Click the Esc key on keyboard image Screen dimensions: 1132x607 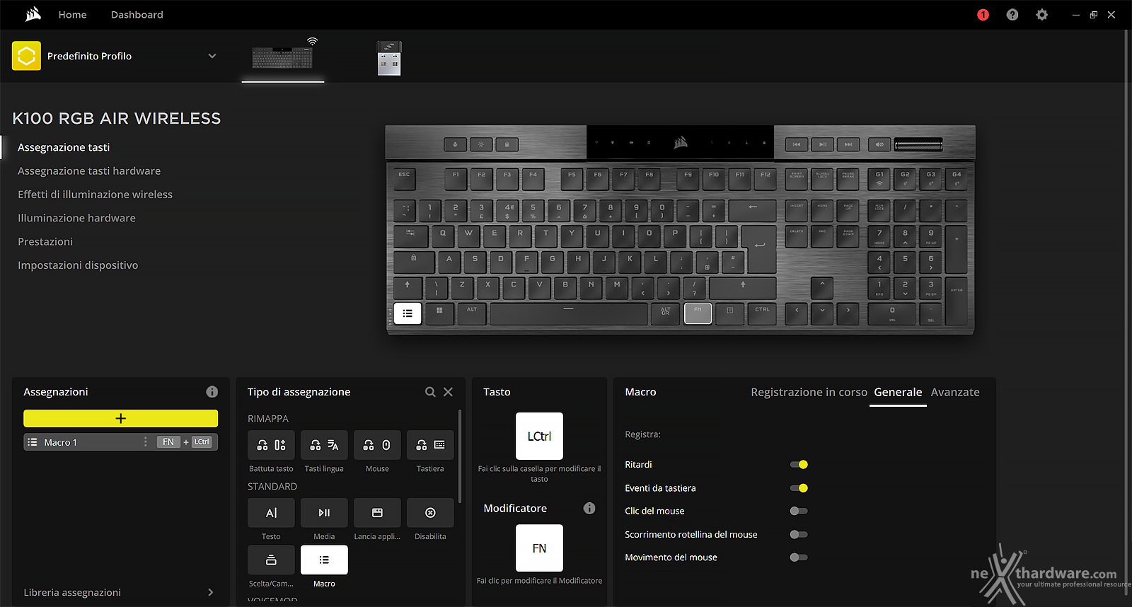[x=404, y=178]
